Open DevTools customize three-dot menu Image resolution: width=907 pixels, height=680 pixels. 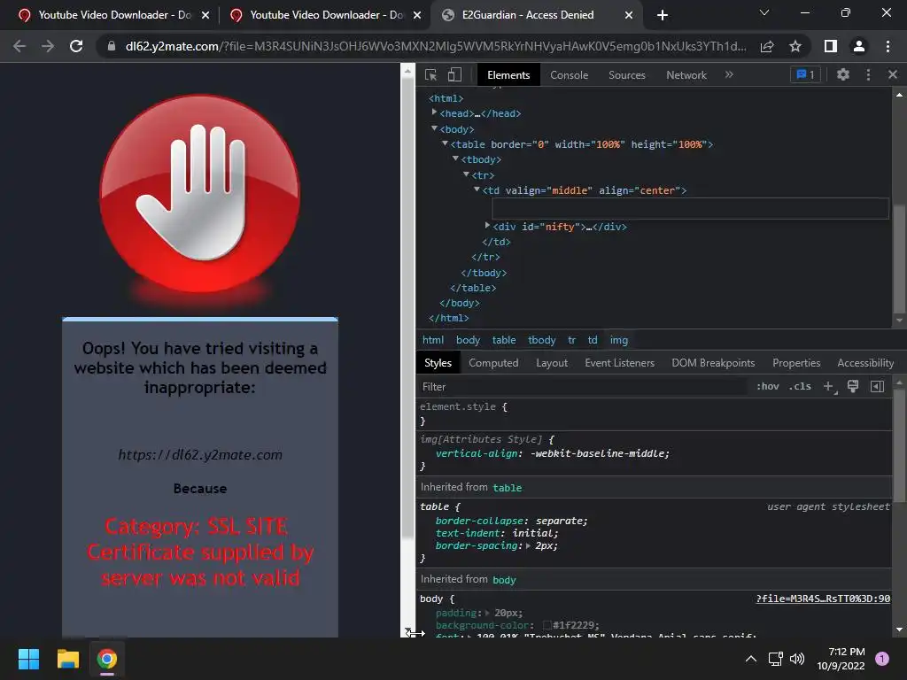[868, 74]
